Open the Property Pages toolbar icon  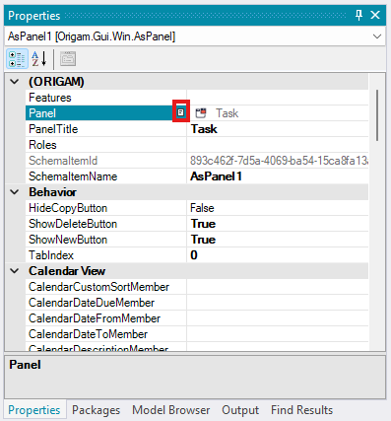point(68,59)
